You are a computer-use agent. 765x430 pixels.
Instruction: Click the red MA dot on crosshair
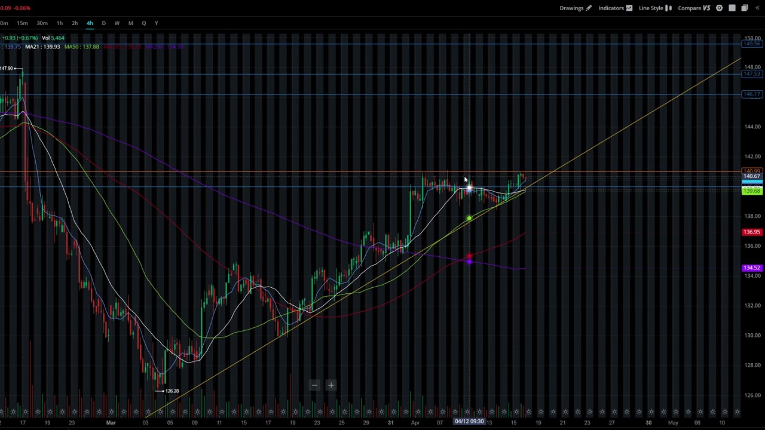[469, 257]
